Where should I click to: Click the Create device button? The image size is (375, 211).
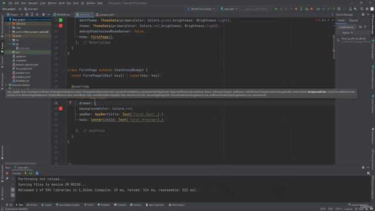tap(346, 27)
